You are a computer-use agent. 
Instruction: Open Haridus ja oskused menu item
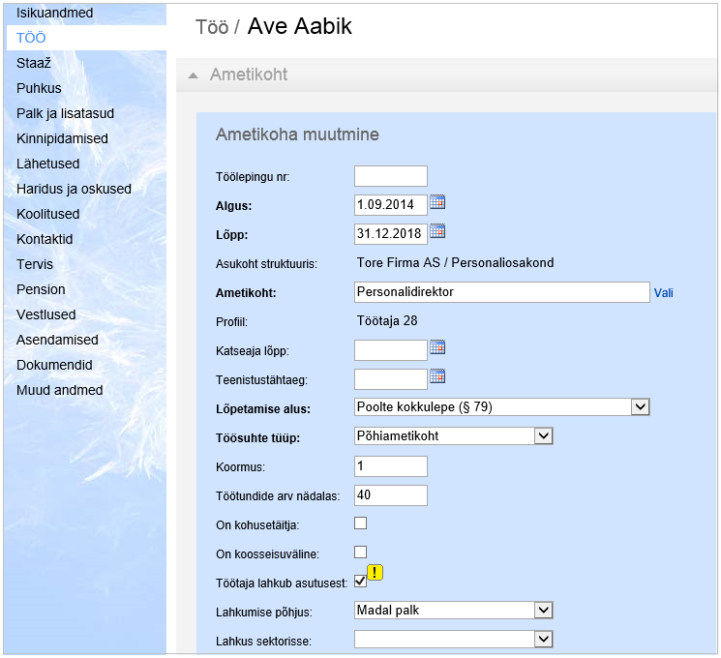[x=74, y=189]
